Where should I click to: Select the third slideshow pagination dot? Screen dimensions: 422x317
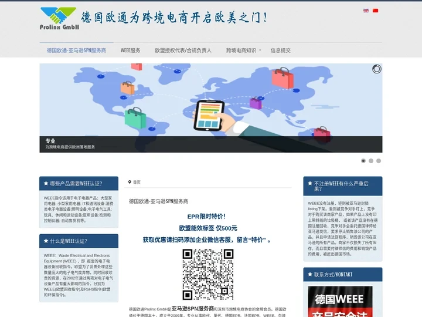pos(379,161)
